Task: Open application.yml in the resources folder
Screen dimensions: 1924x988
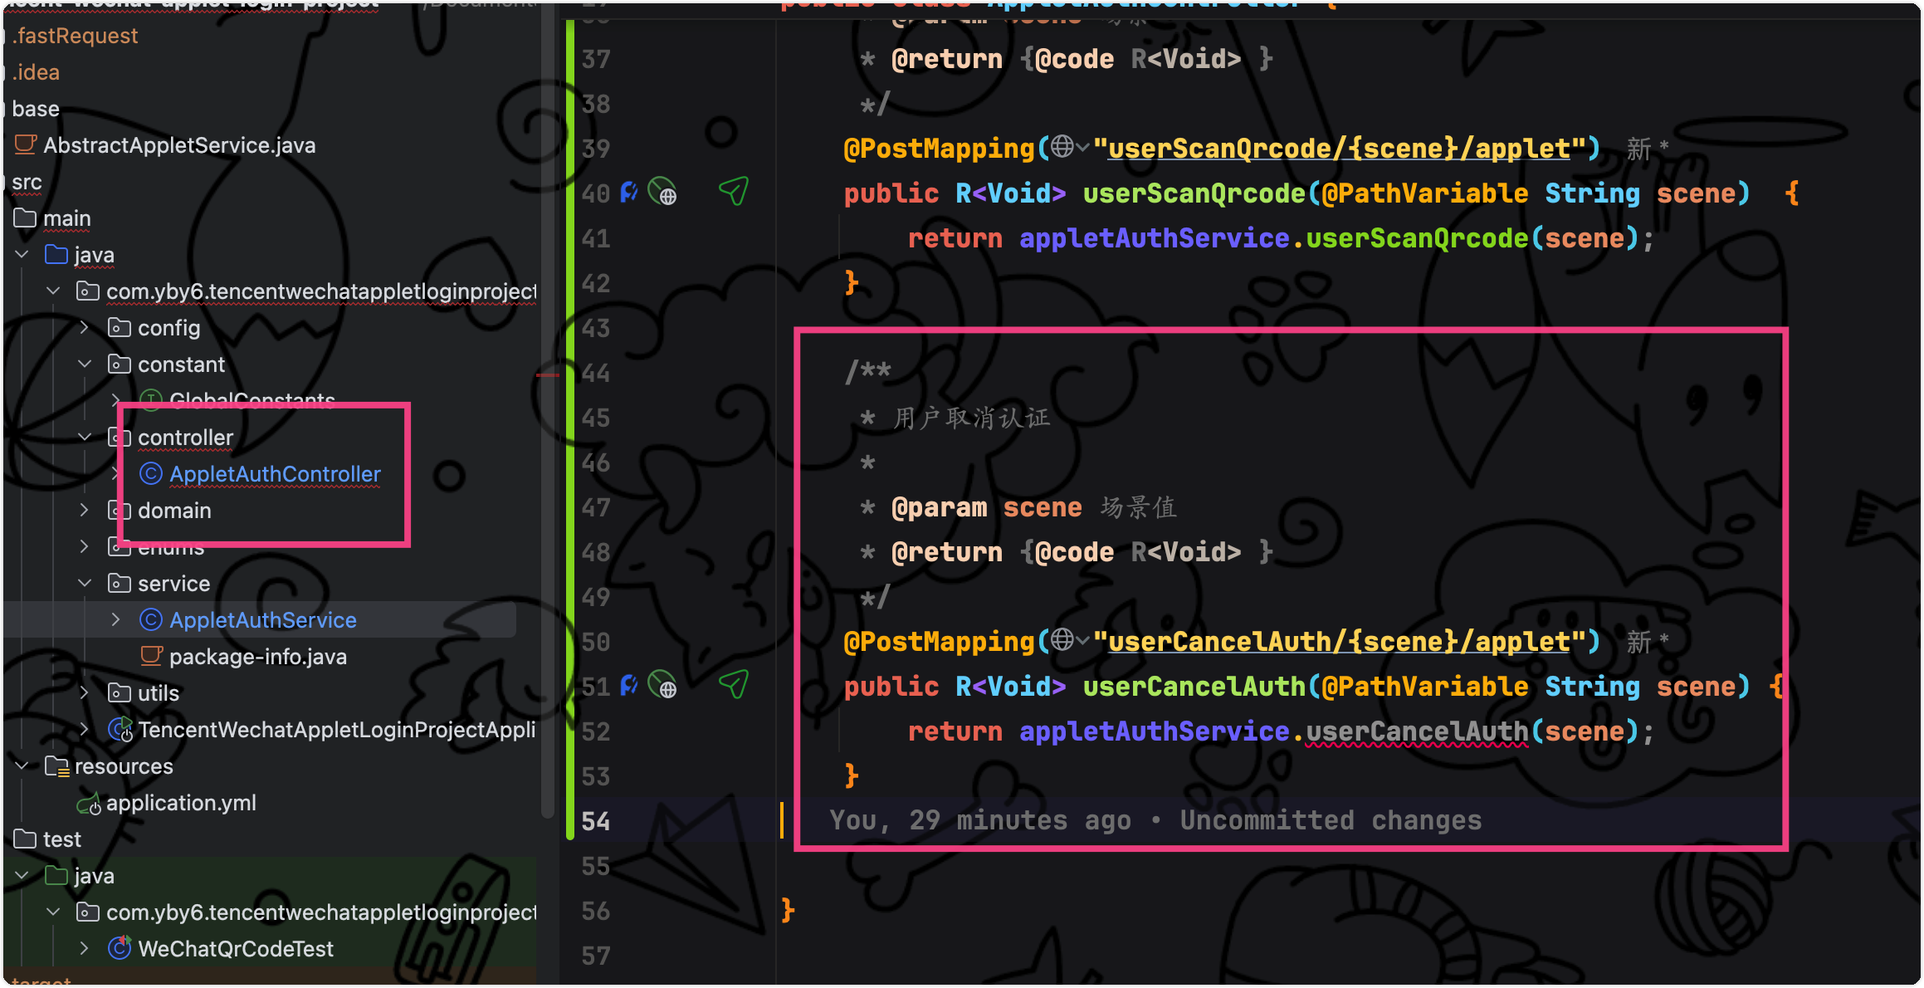Action: pyautogui.click(x=181, y=803)
